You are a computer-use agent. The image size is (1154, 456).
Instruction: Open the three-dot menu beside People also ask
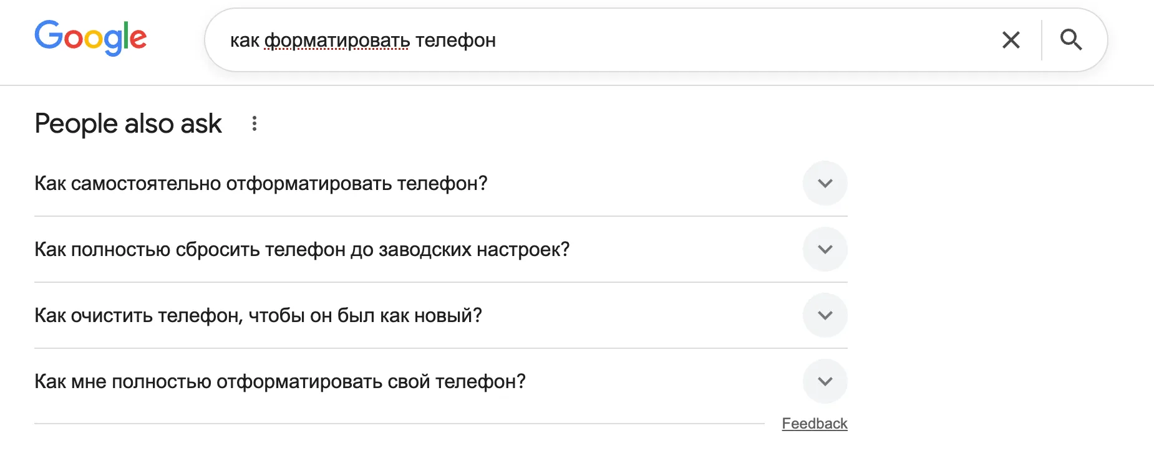(255, 123)
